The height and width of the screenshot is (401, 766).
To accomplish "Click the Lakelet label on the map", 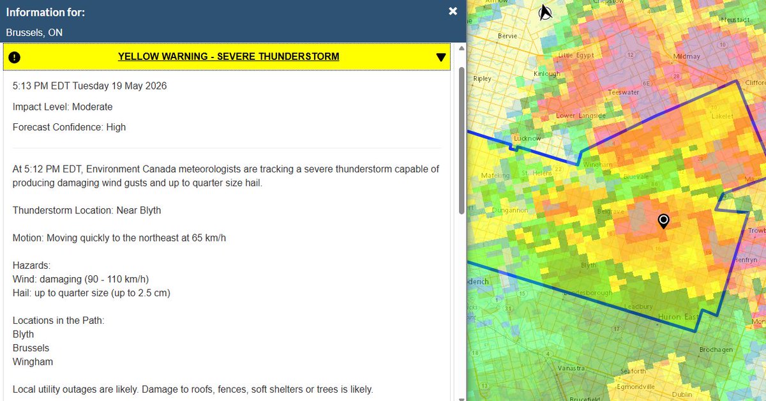I will tap(723, 116).
